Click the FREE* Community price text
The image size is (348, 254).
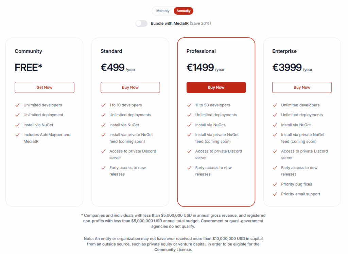point(29,68)
